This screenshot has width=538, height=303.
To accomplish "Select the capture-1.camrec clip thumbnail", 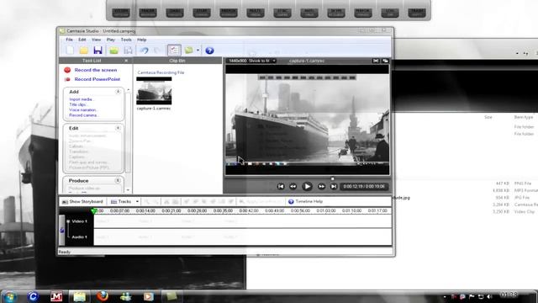I will [154, 91].
